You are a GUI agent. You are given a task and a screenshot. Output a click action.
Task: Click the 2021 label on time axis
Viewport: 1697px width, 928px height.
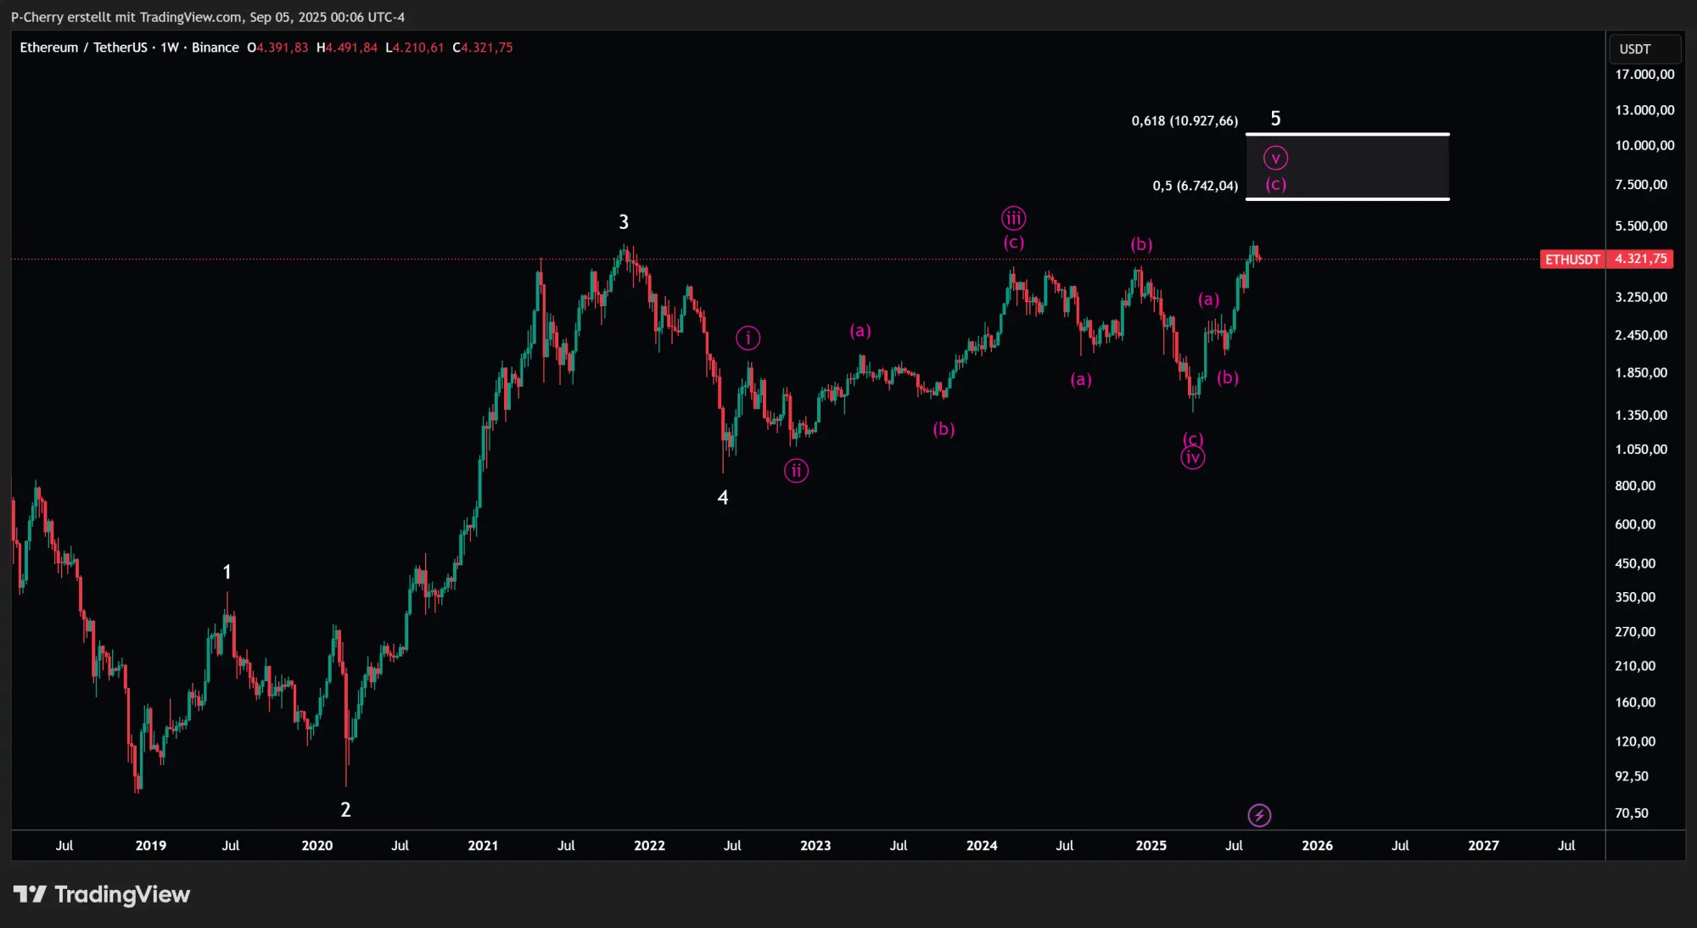click(x=483, y=846)
